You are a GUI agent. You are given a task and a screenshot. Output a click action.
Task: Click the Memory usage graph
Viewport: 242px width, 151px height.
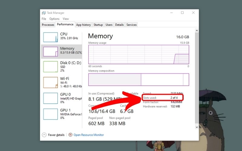coord(139,55)
